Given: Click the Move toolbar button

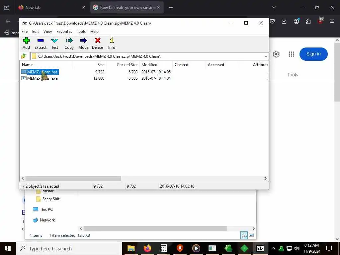Looking at the screenshot, I should [x=83, y=43].
